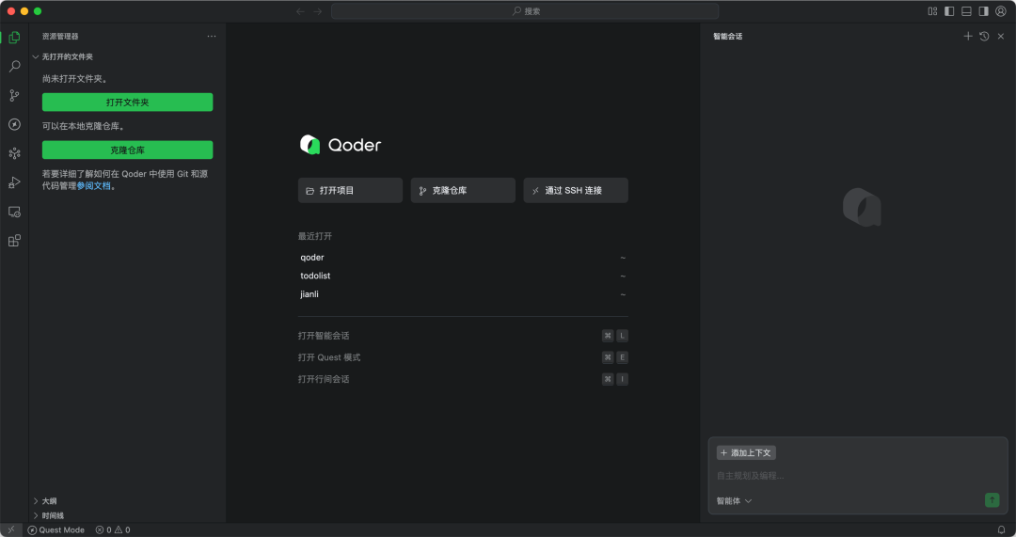The width and height of the screenshot is (1016, 537).
Task: Start a new chat with plus icon
Action: coord(968,37)
